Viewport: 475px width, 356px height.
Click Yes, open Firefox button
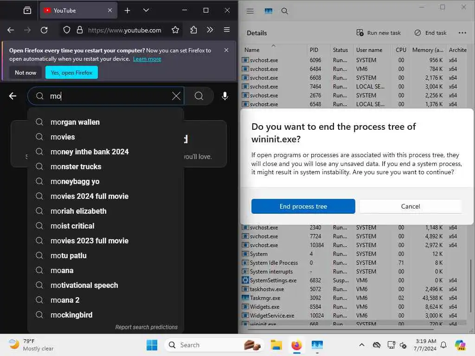[71, 73]
